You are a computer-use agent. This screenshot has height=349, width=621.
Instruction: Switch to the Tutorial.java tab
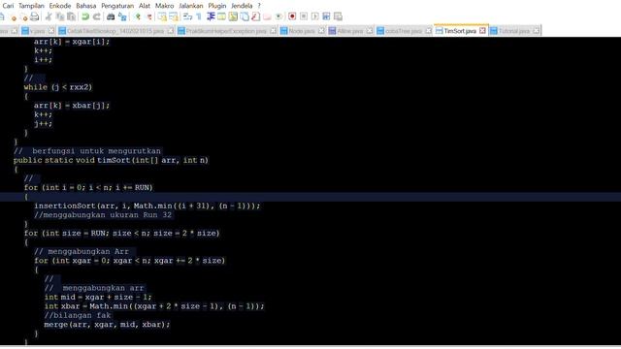coord(513,31)
